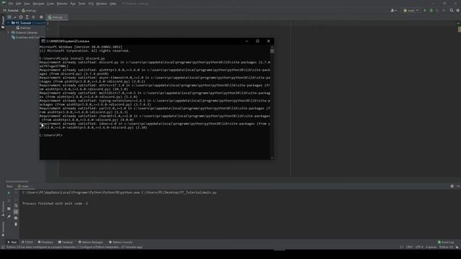Maximize the cmd.exe window
Screen dimensions: 461x259
258,41
